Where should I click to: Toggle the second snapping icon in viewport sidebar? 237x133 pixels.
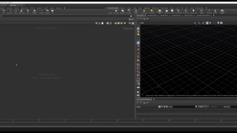coord(138,68)
